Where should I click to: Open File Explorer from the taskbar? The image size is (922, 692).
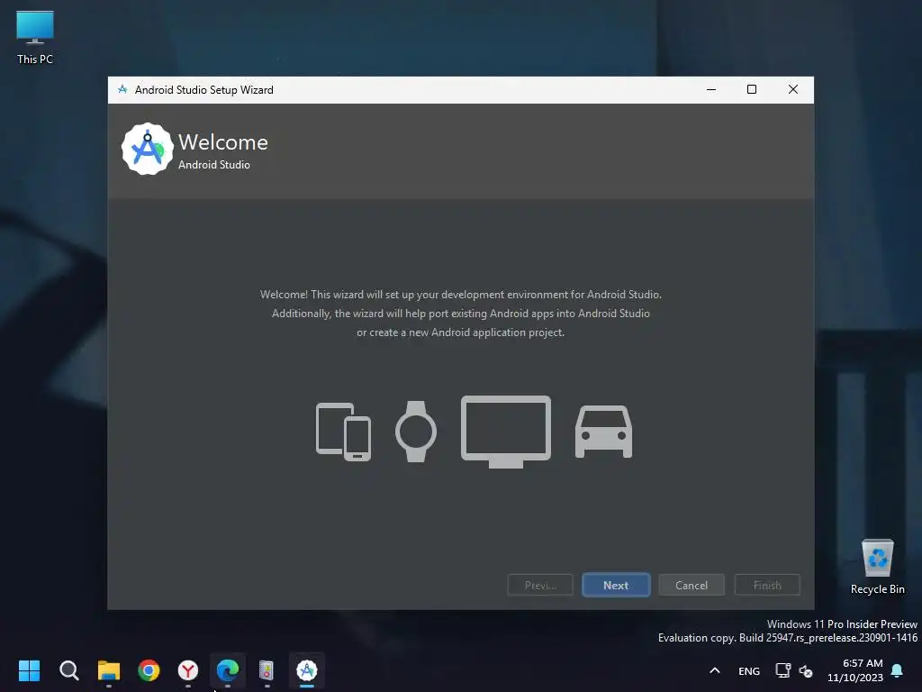[109, 670]
